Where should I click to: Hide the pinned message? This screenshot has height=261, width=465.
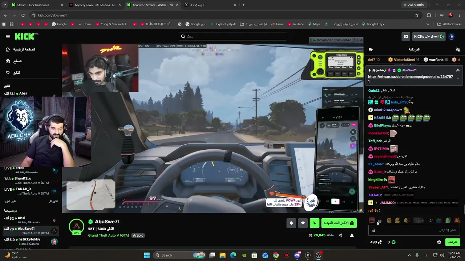tap(458, 70)
